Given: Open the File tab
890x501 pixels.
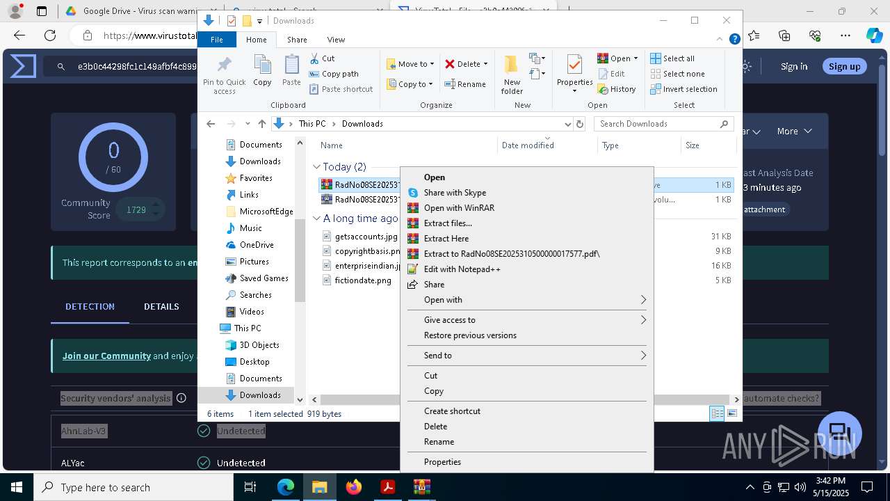Looking at the screenshot, I should tap(217, 40).
